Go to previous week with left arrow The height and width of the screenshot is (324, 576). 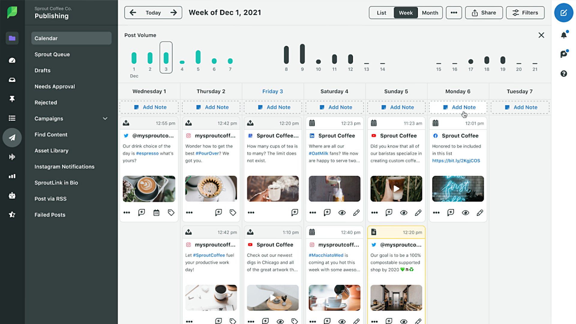(133, 13)
